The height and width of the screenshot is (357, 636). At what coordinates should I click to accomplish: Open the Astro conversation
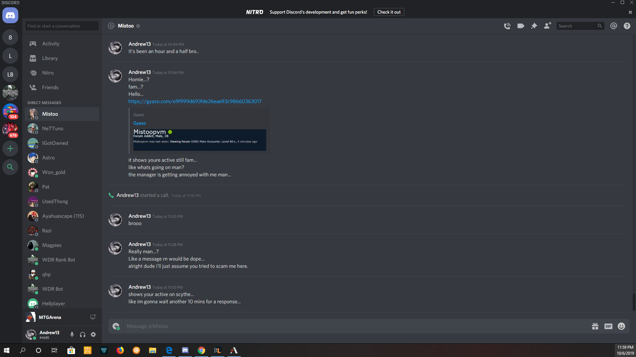click(x=62, y=158)
